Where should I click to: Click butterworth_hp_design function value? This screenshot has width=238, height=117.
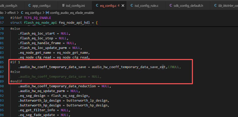[x=87, y=105]
